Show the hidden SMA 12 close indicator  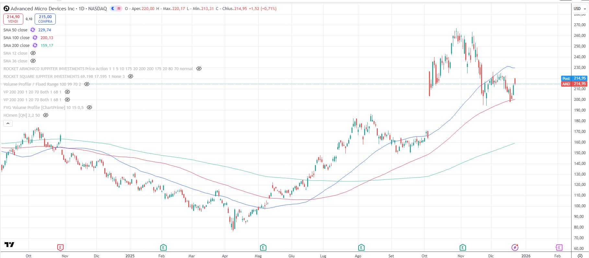pyautogui.click(x=33, y=53)
